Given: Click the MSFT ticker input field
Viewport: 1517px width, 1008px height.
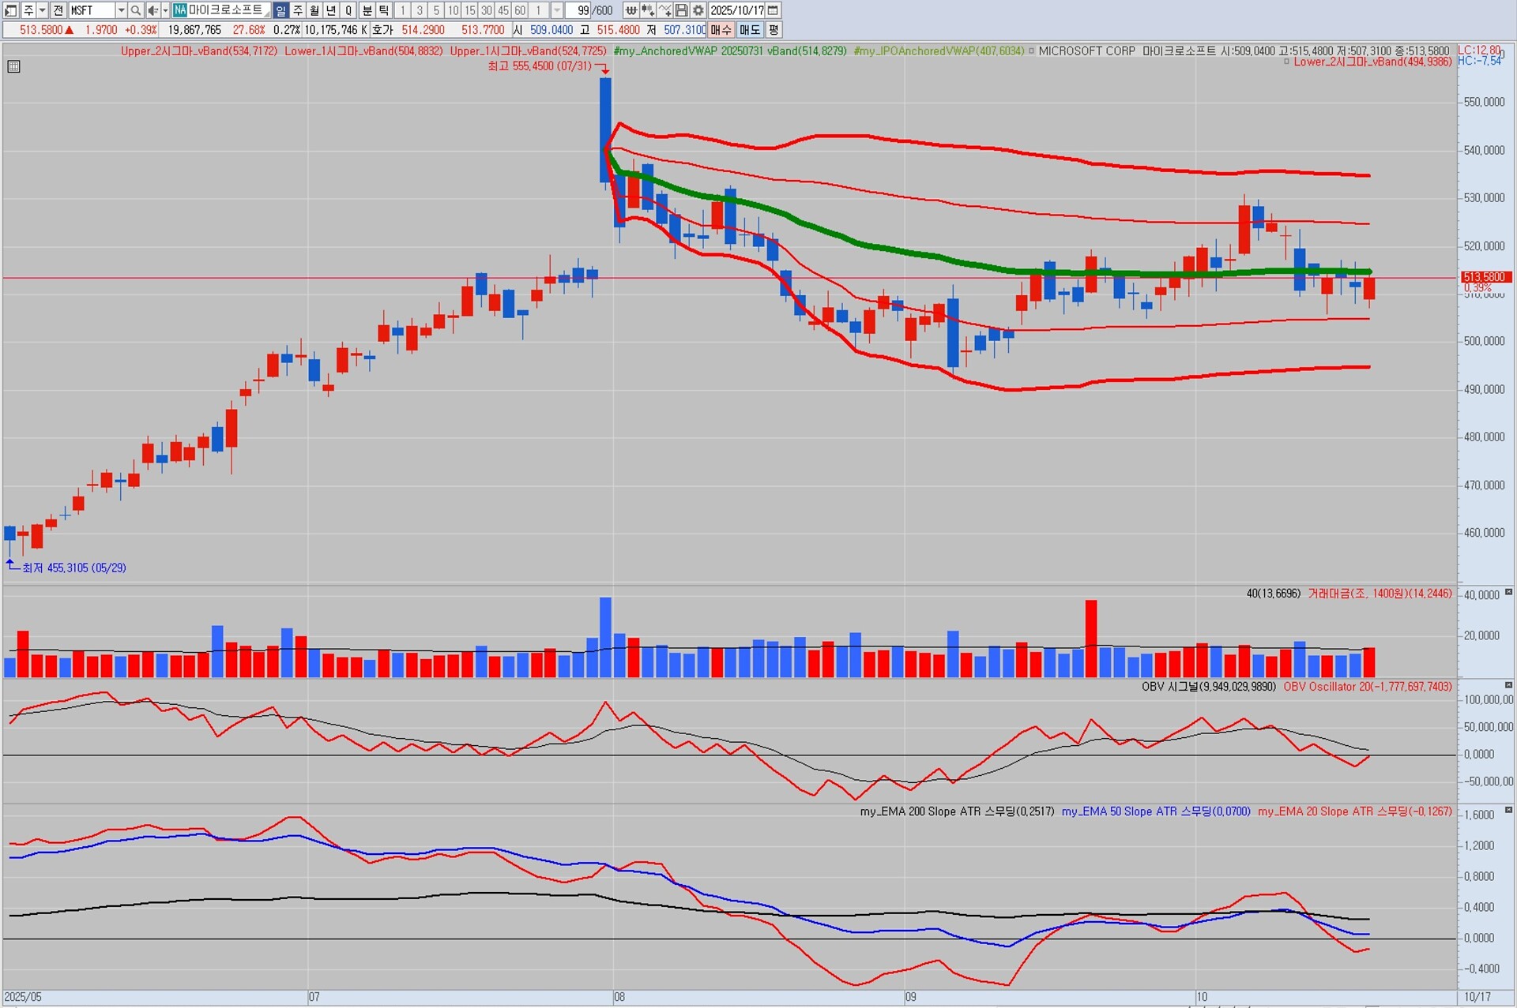Looking at the screenshot, I should (91, 10).
